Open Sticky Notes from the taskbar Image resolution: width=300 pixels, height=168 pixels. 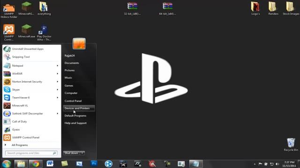coord(65,164)
